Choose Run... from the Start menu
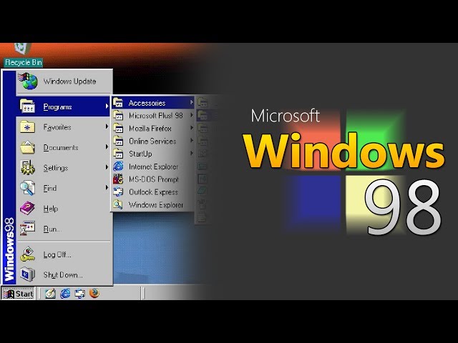The width and height of the screenshot is (458, 343). pyautogui.click(x=64, y=229)
